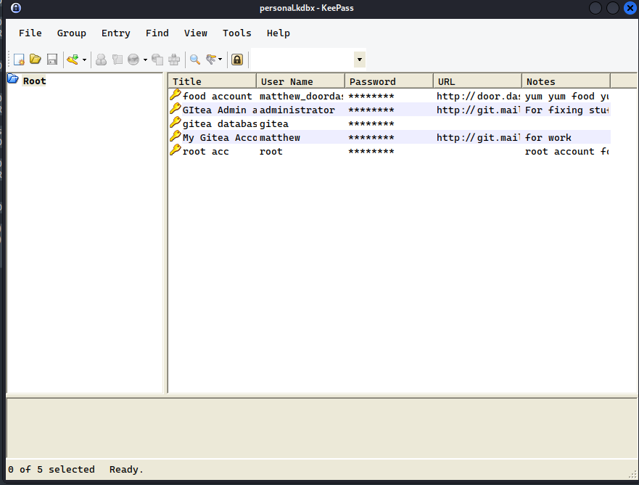Sort by the Notes column header
The height and width of the screenshot is (485, 639).
tap(566, 81)
